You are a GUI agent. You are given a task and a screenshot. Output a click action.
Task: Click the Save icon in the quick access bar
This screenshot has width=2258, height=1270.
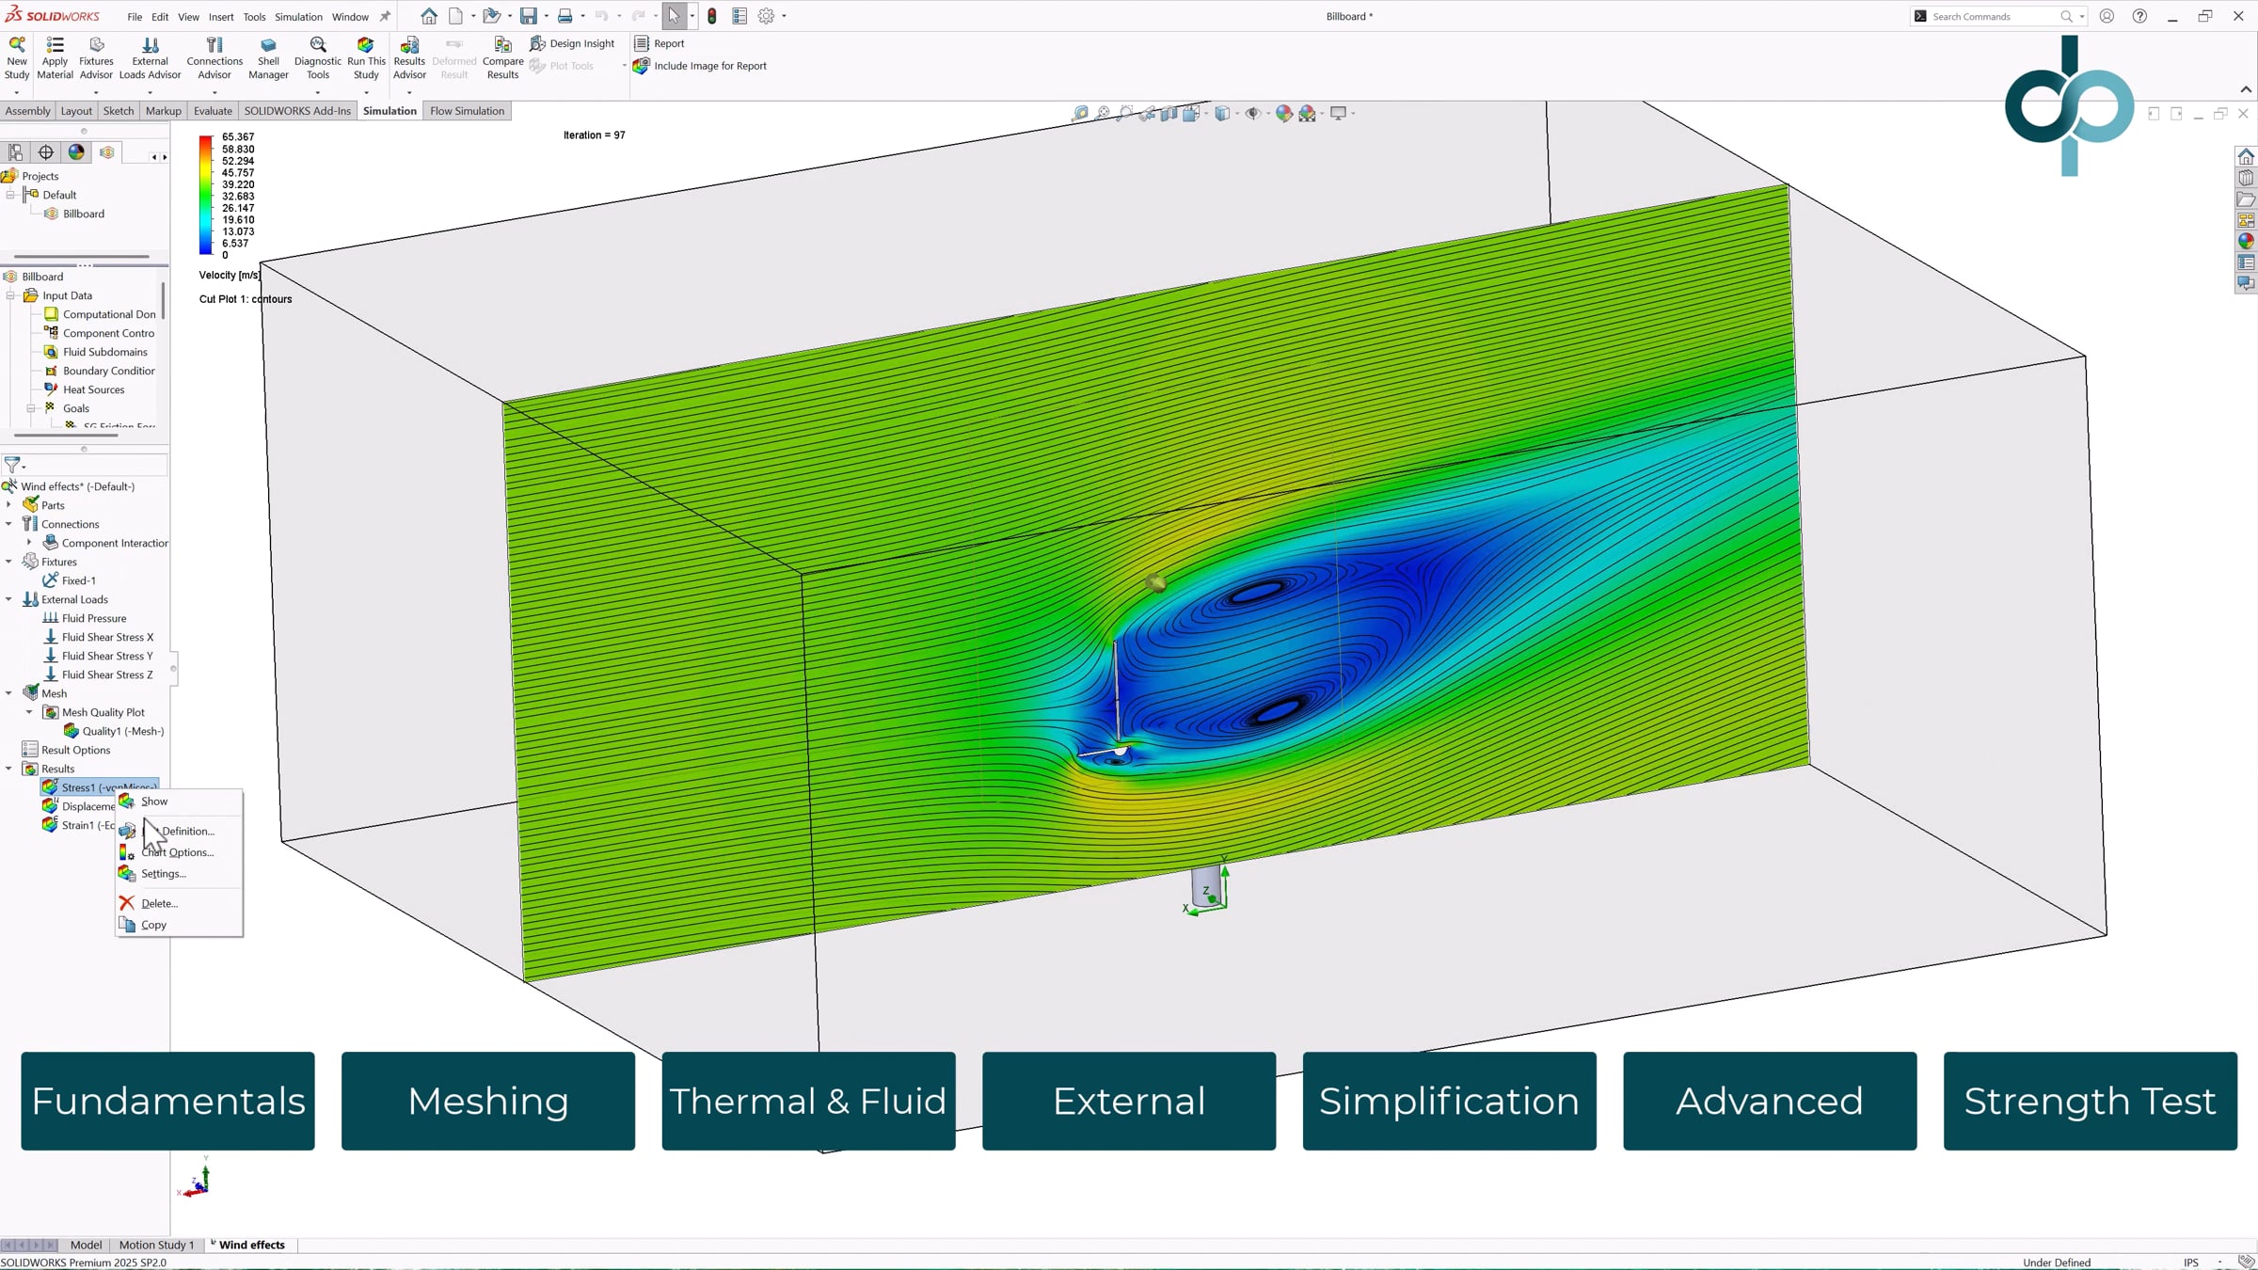coord(529,16)
